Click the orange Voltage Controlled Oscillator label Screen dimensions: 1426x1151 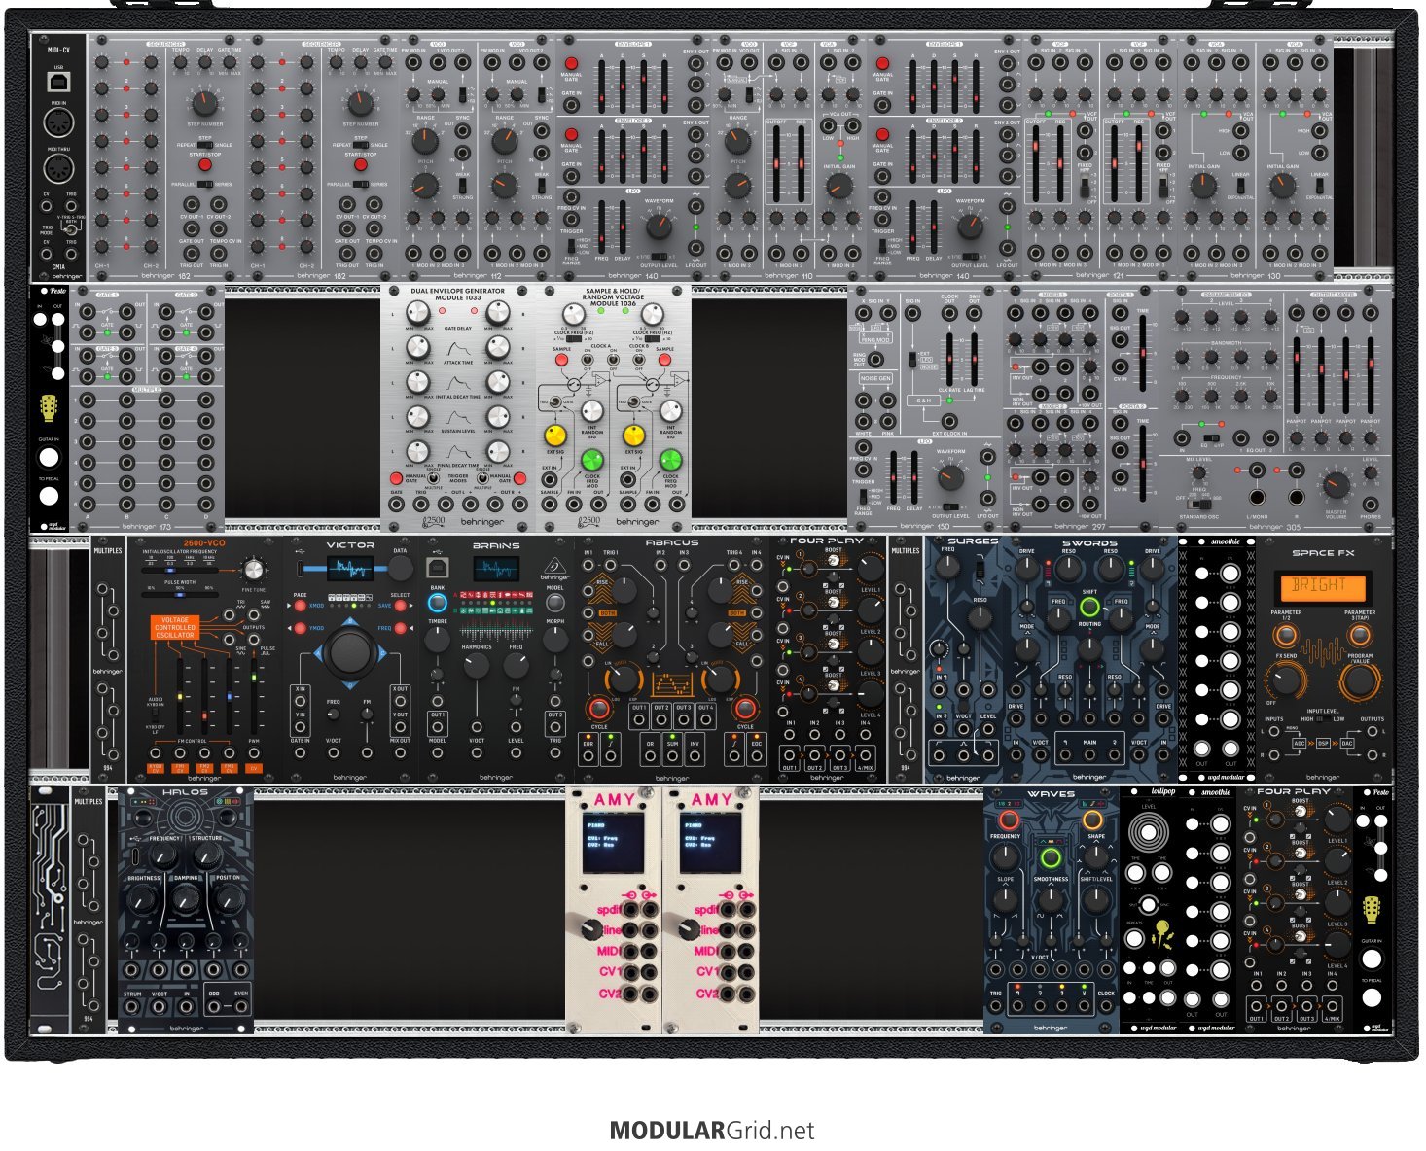(175, 627)
